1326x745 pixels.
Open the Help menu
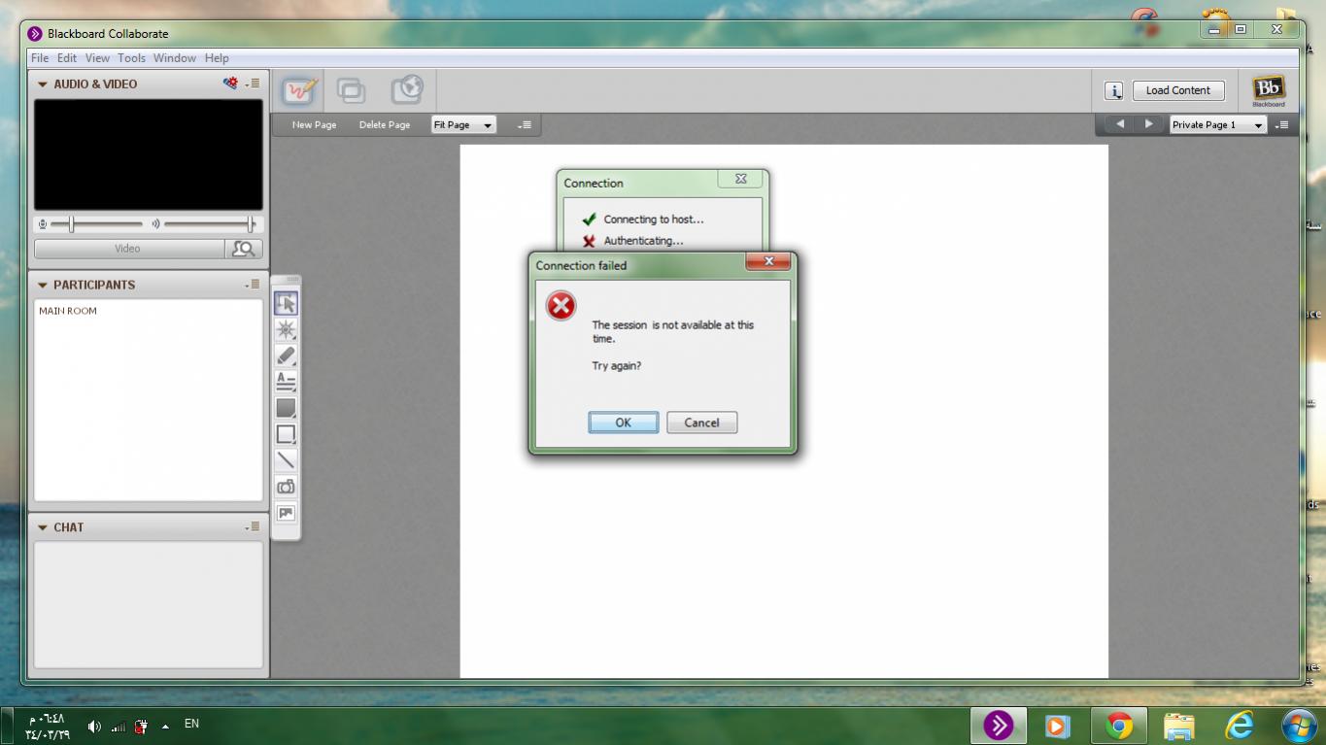(217, 58)
